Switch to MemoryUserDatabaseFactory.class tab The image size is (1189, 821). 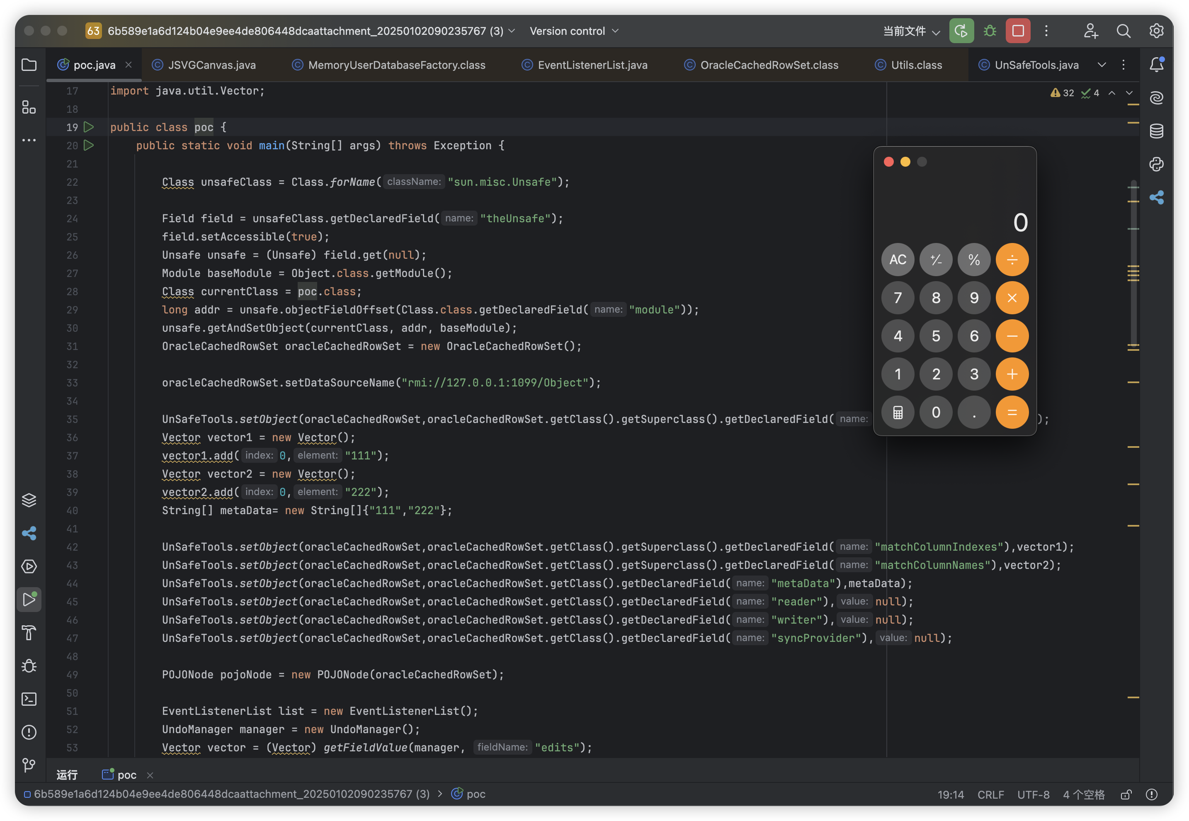tap(388, 65)
